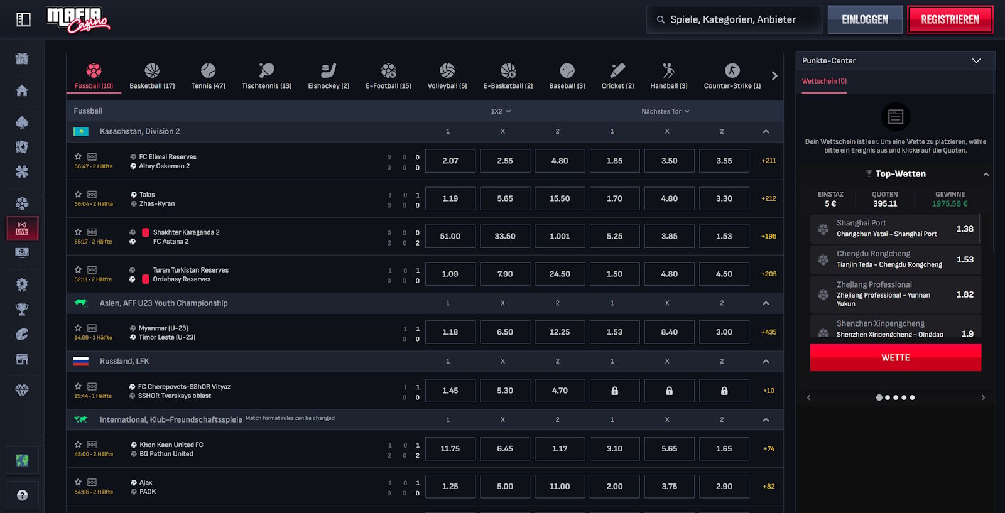
Task: Open statistics icon for FC Elimai Reserves match
Action: click(x=92, y=156)
